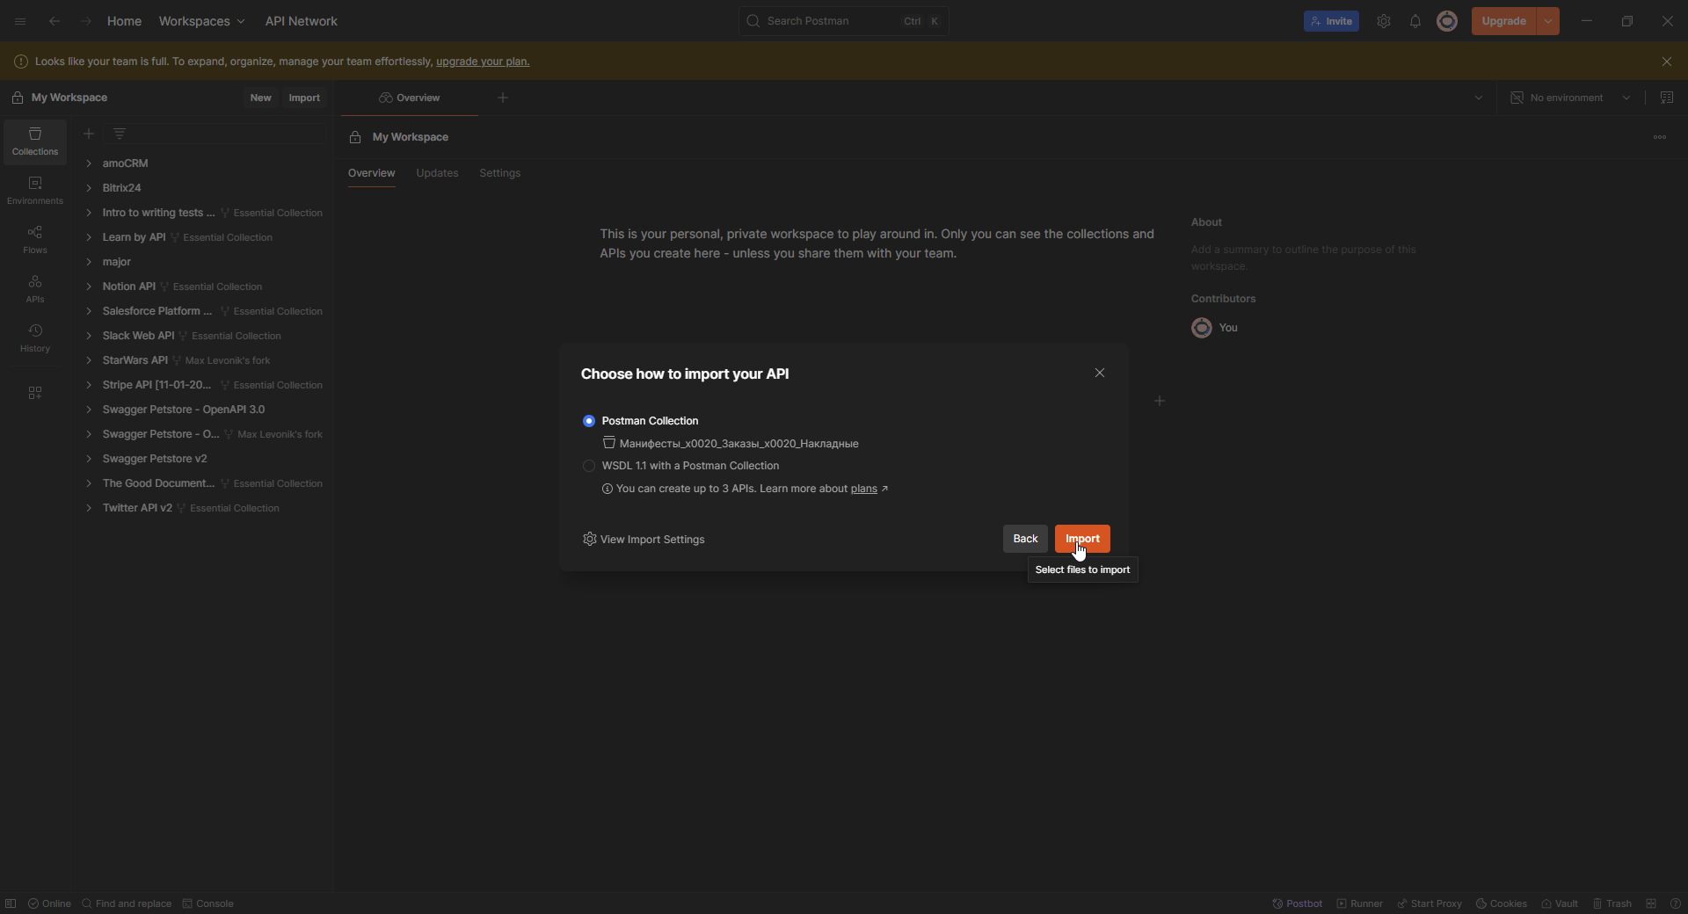Switch to the Settings tab

click(499, 173)
